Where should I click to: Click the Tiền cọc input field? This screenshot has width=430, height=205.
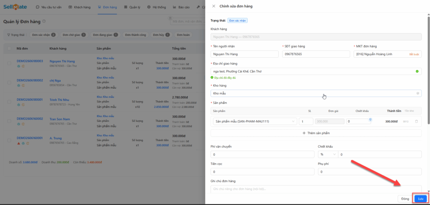(x=262, y=172)
